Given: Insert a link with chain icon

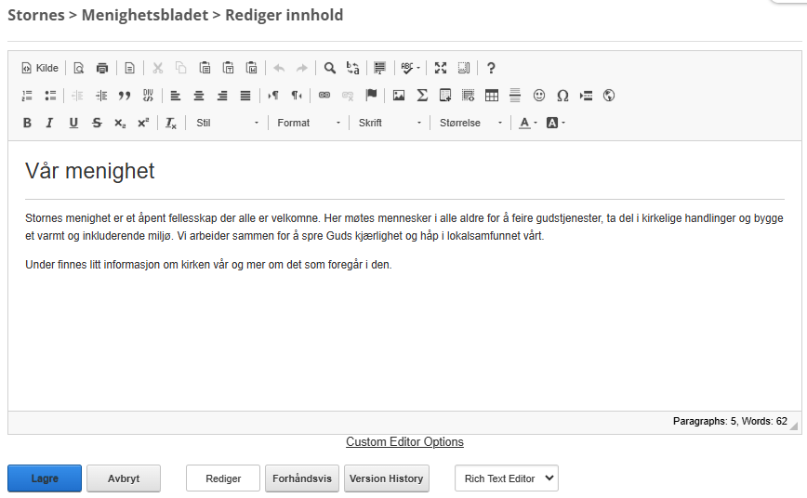Looking at the screenshot, I should pyautogui.click(x=324, y=96).
